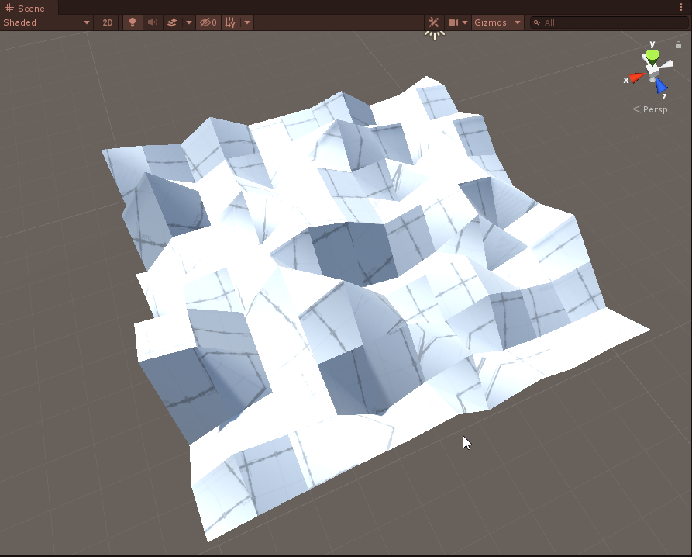Open the component tools wrench icon
This screenshot has width=692, height=557.
434,22
